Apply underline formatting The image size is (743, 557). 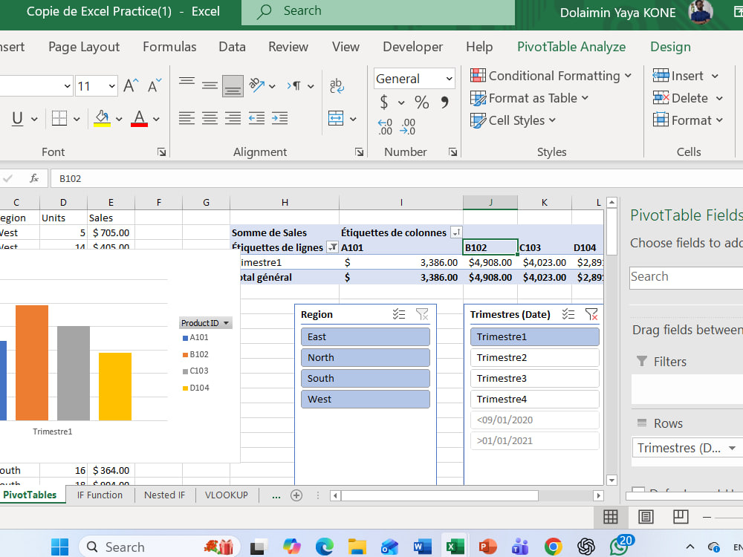[18, 118]
